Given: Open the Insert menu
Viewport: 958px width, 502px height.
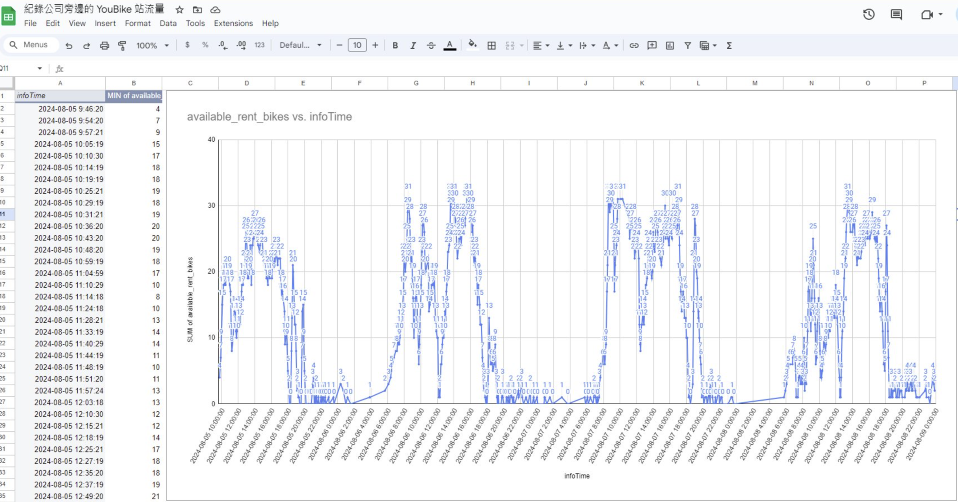Looking at the screenshot, I should tap(105, 23).
